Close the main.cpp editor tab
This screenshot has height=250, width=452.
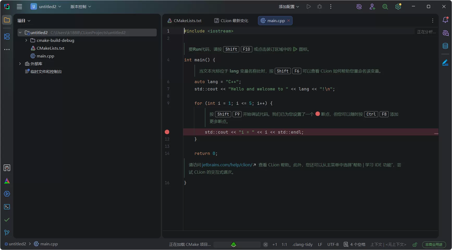coord(289,21)
